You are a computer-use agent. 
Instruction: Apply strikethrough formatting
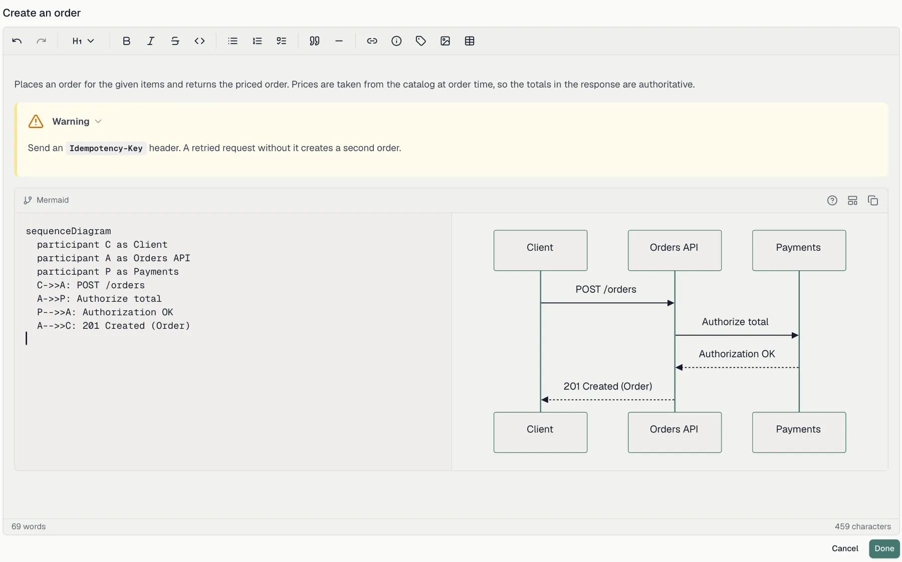point(175,41)
